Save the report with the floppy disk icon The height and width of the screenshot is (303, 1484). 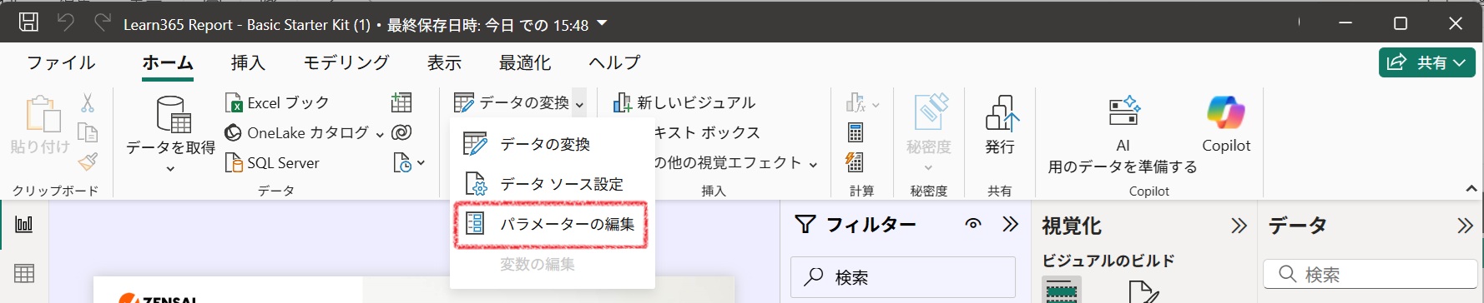(x=28, y=23)
